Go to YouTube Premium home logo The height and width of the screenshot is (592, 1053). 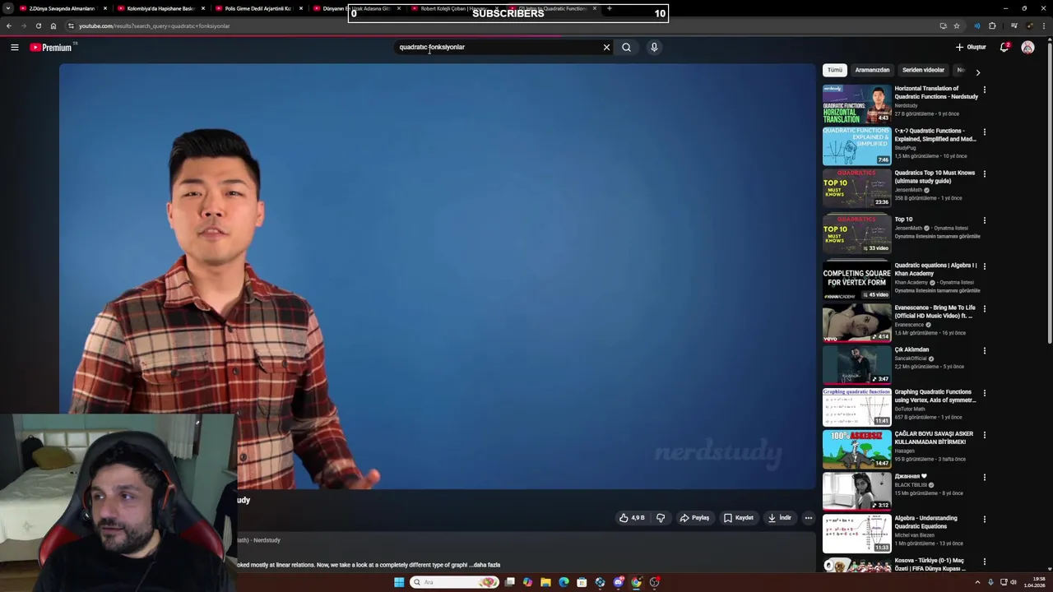point(52,48)
